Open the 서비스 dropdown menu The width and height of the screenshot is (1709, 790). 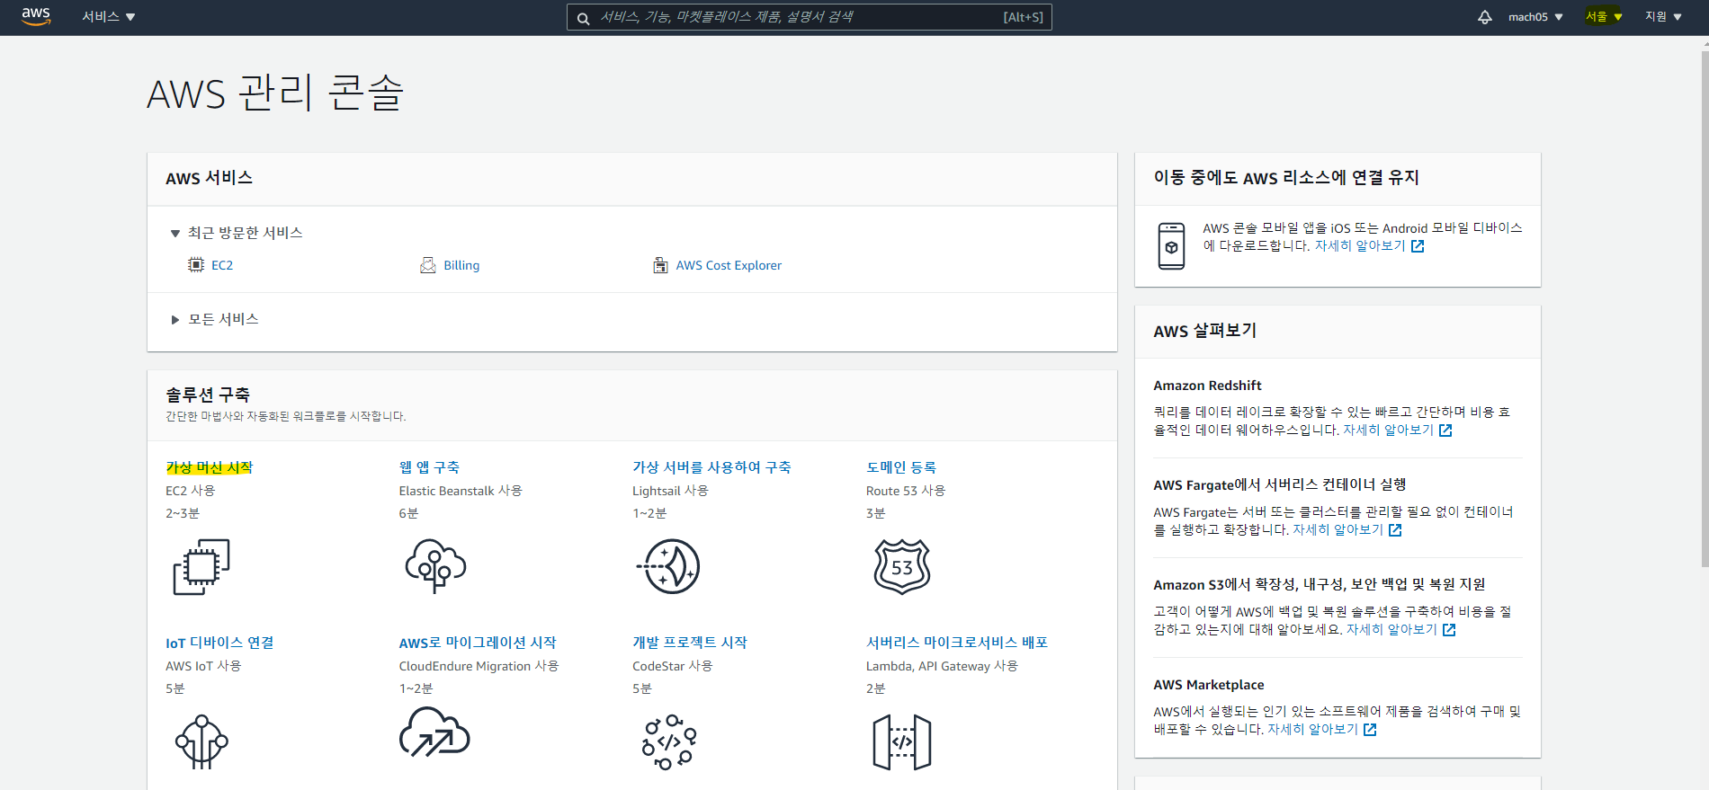(108, 17)
